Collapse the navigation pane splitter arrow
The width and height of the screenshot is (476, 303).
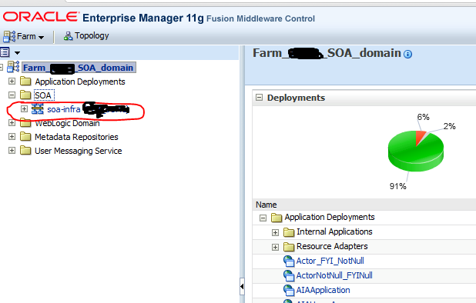pos(242,286)
